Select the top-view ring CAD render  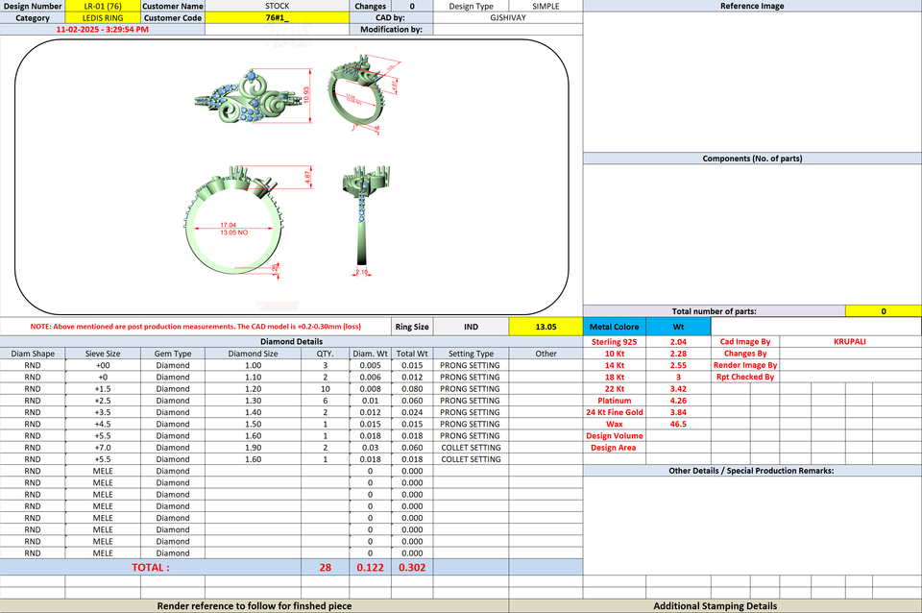253,95
